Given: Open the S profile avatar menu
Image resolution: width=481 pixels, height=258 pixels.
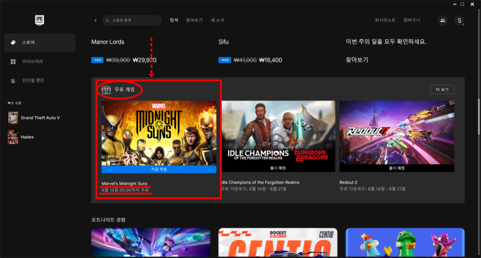Looking at the screenshot, I should click(x=459, y=20).
